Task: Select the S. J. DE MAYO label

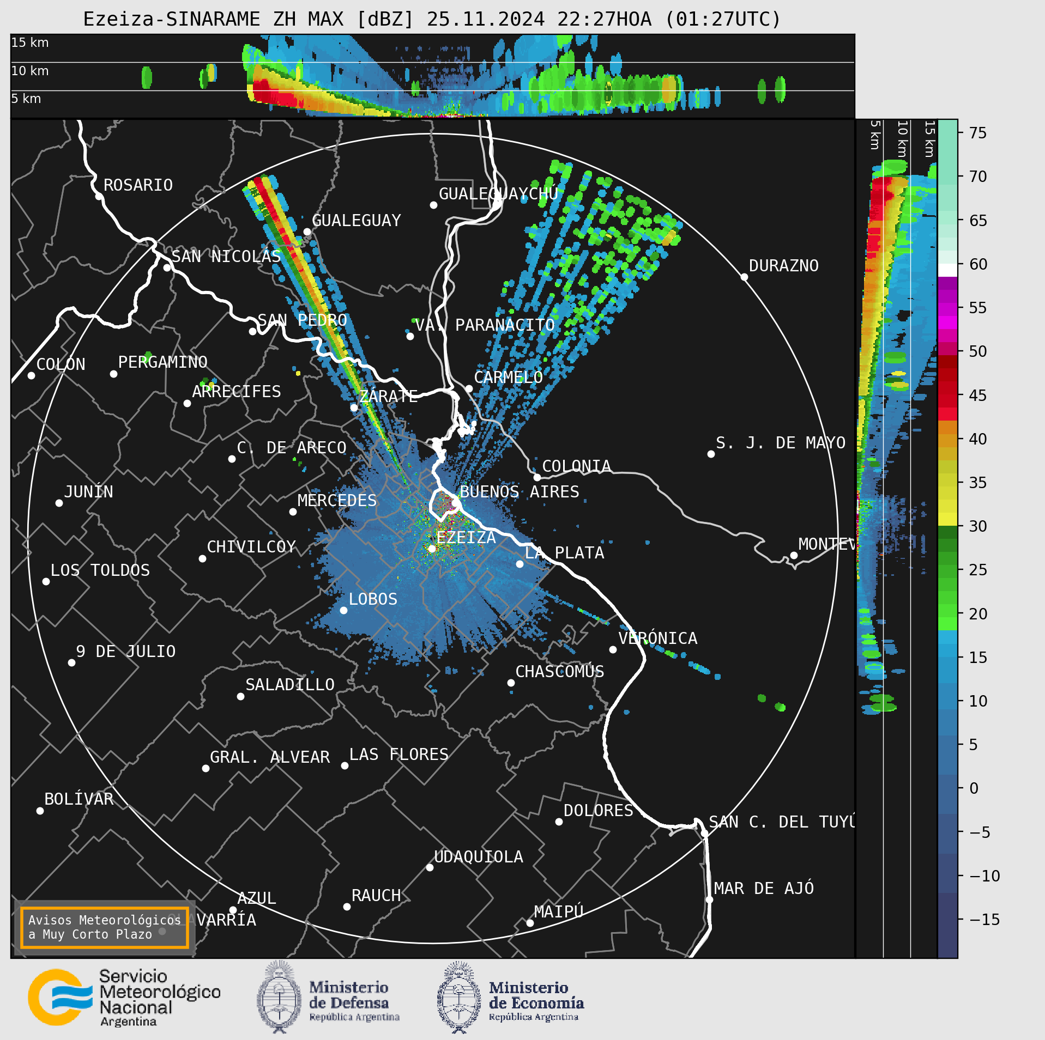Action: [780, 443]
